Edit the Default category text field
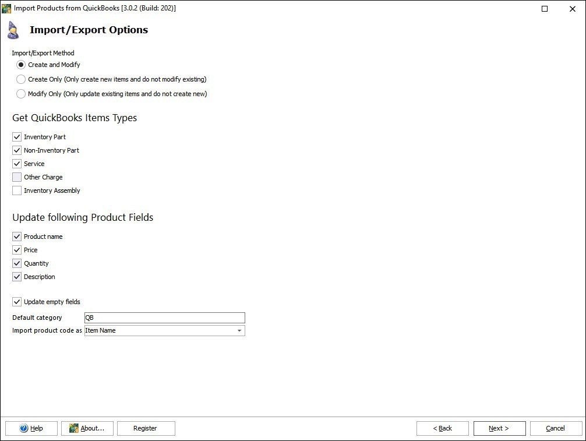 (x=164, y=317)
